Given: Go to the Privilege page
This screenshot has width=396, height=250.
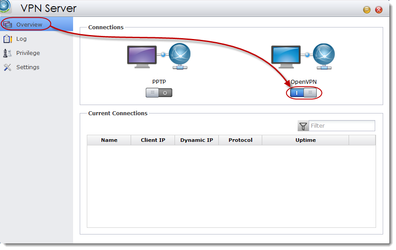Looking at the screenshot, I should click(28, 53).
